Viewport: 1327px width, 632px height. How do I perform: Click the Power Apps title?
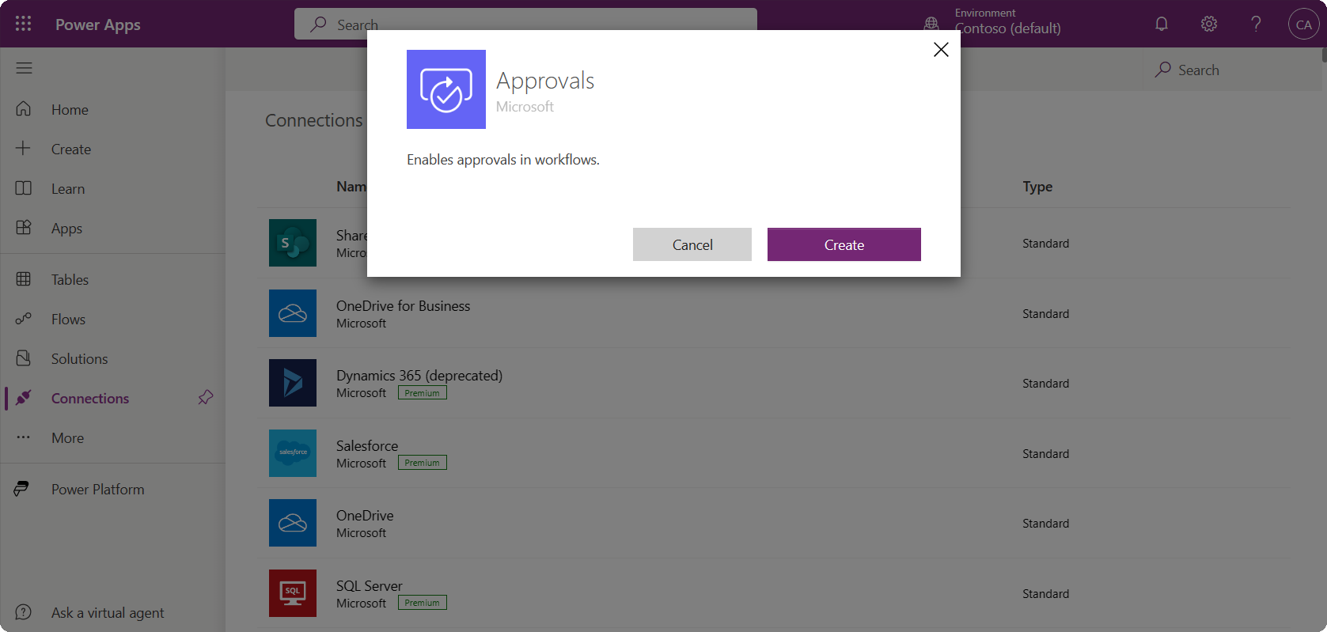click(98, 25)
